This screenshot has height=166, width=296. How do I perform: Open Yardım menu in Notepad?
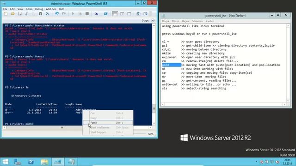(210, 21)
